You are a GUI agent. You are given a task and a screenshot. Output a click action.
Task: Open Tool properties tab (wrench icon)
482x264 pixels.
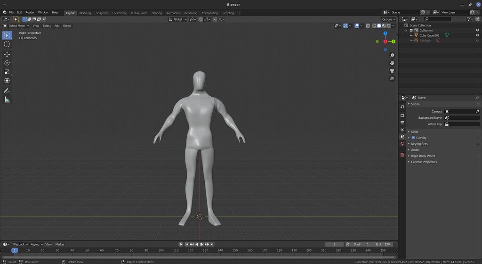[402, 107]
